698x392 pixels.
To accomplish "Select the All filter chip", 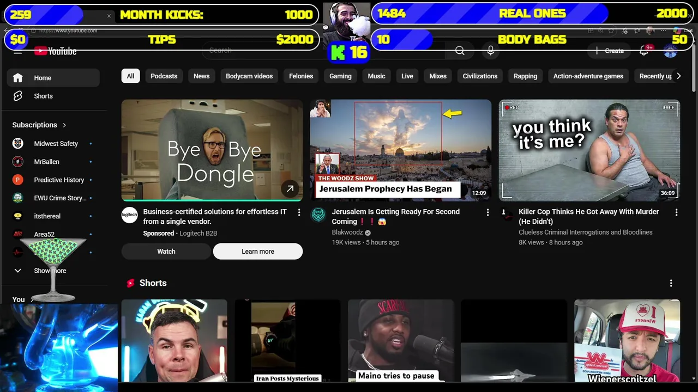I will [130, 76].
